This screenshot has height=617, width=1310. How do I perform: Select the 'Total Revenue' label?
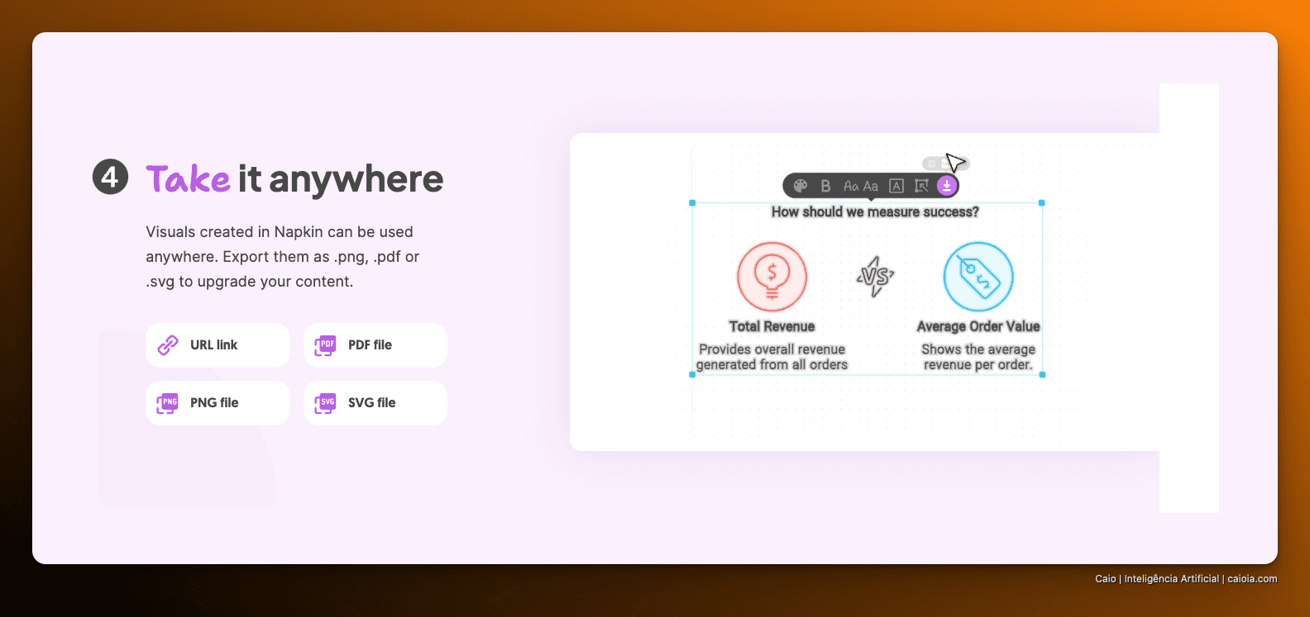[772, 326]
